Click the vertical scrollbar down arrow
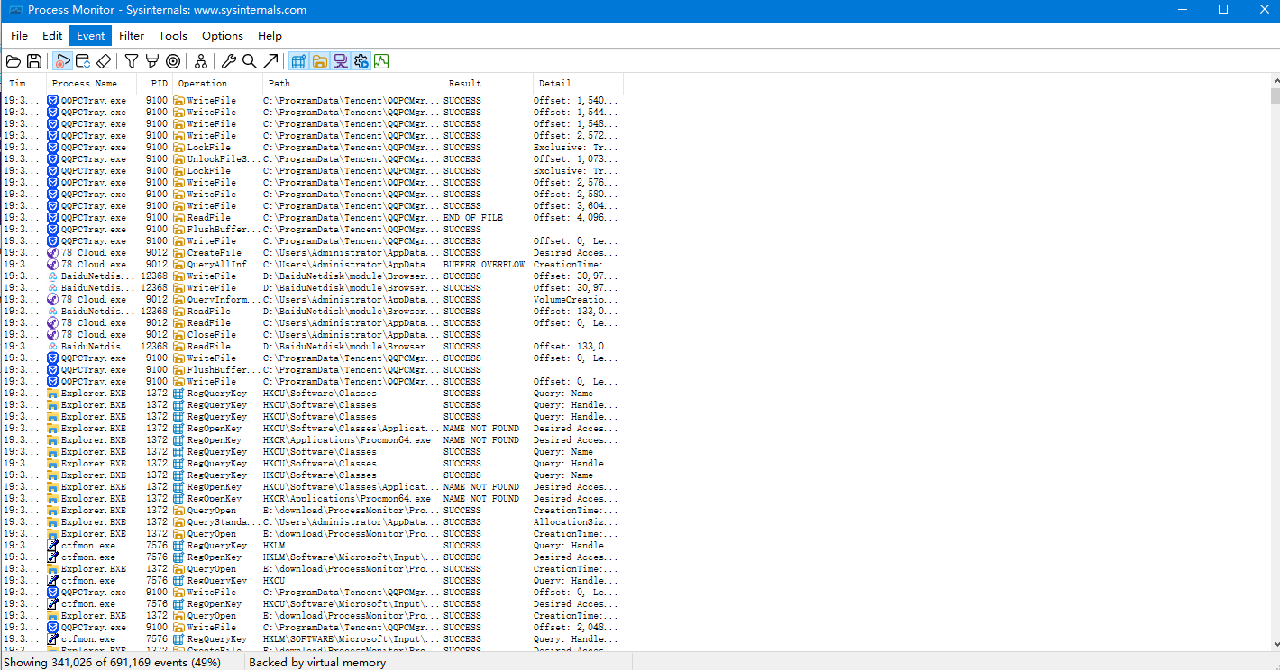The width and height of the screenshot is (1280, 670). pyautogui.click(x=1275, y=644)
